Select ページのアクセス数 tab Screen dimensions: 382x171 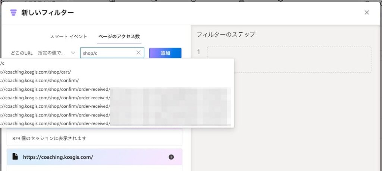(119, 37)
